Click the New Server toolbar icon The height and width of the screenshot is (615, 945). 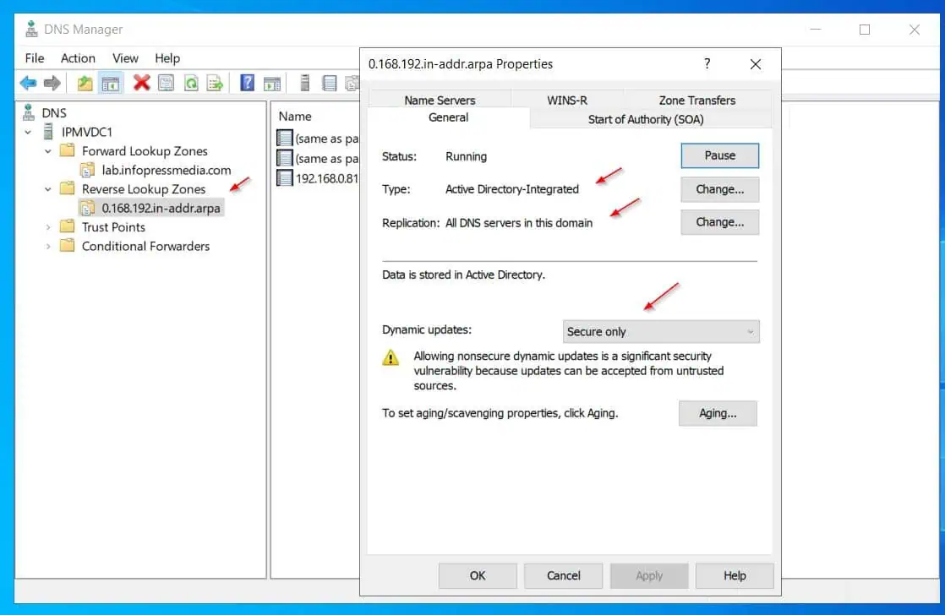(x=305, y=83)
